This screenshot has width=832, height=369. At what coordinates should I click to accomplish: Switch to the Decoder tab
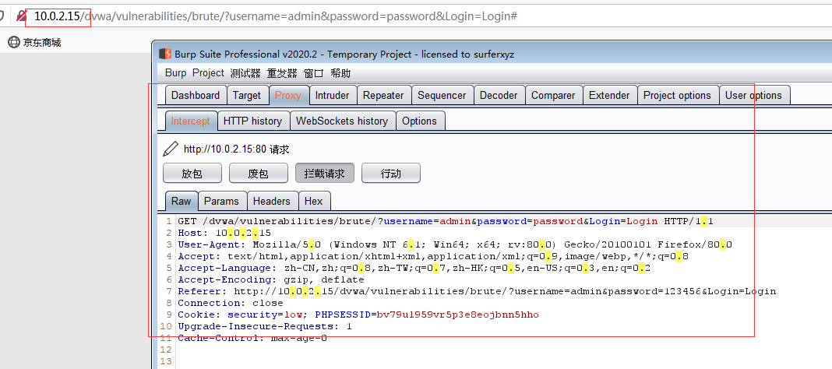(499, 96)
